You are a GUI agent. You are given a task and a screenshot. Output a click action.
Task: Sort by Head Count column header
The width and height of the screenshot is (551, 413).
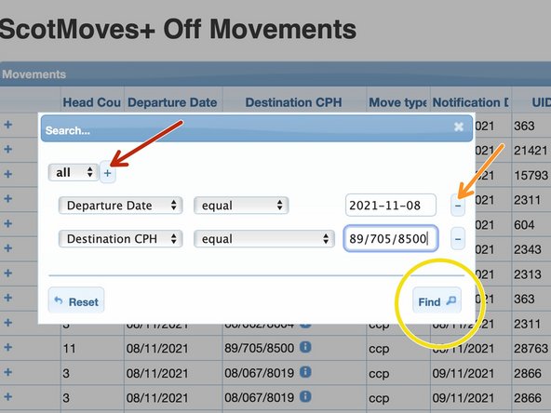tap(92, 102)
